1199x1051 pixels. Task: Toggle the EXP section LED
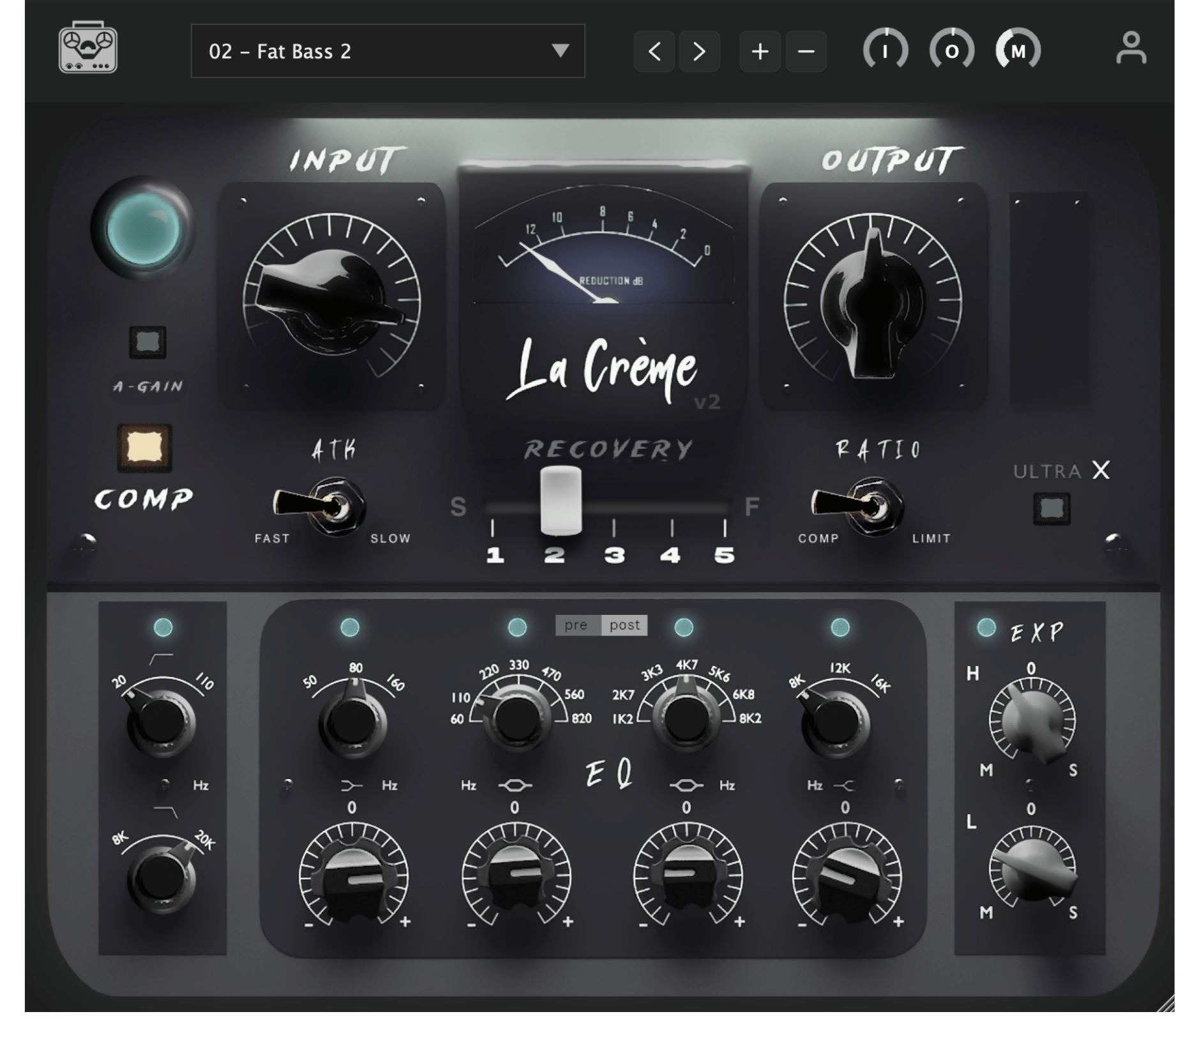click(986, 627)
